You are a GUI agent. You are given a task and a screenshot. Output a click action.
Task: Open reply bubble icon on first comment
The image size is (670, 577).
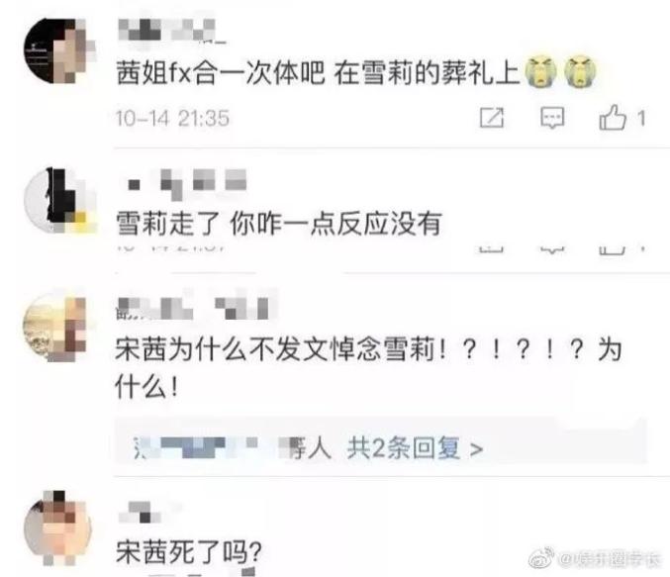[x=552, y=118]
